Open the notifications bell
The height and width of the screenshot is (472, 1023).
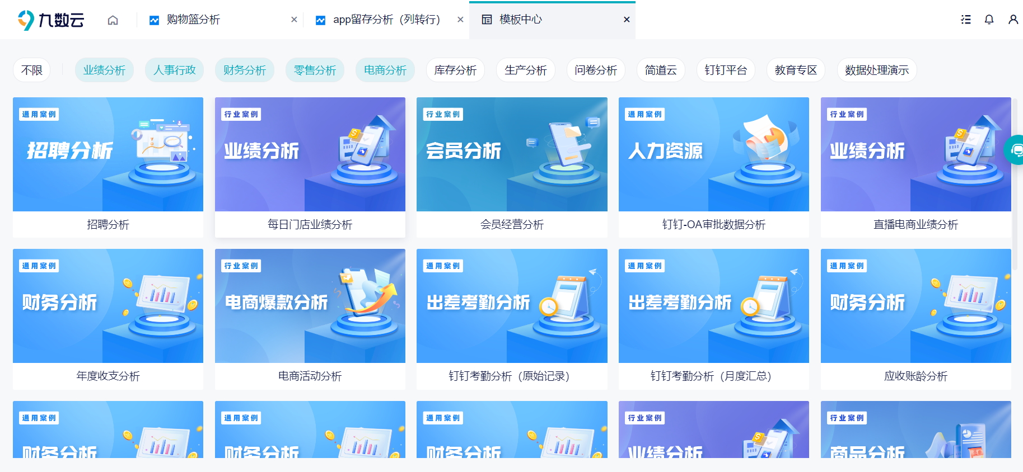tap(989, 20)
